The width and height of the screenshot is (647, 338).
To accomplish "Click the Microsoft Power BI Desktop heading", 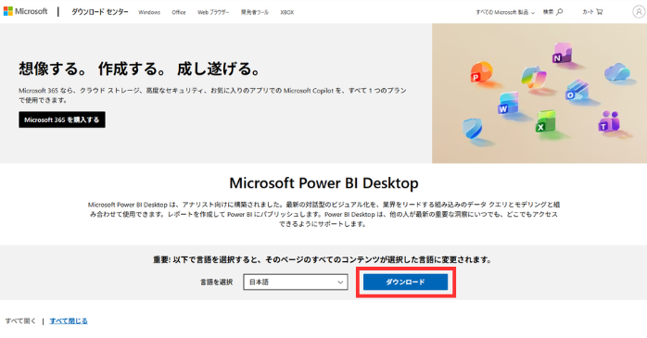I will (x=323, y=182).
